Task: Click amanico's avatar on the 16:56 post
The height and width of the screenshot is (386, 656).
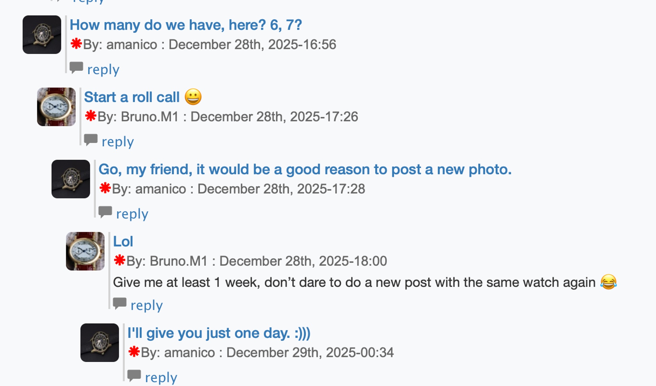Action: tap(42, 35)
